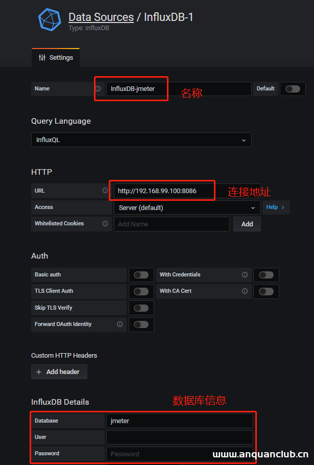Toggle the Forward OAuth Identity switch
Viewport: 314px width, 465px height.
141,324
